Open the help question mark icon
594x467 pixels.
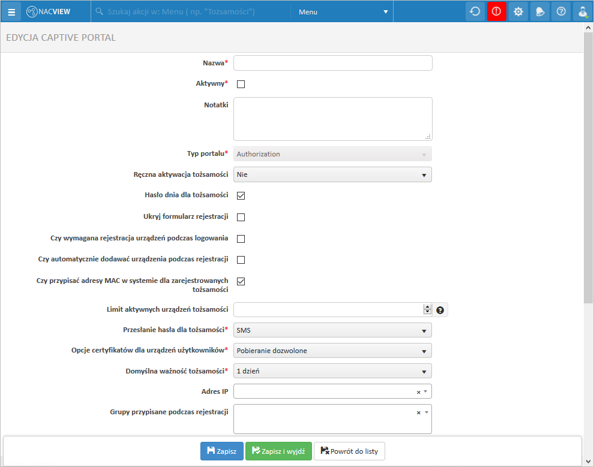tap(561, 11)
